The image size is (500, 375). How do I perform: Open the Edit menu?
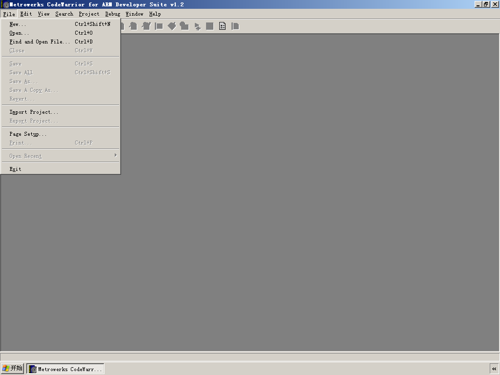click(26, 14)
